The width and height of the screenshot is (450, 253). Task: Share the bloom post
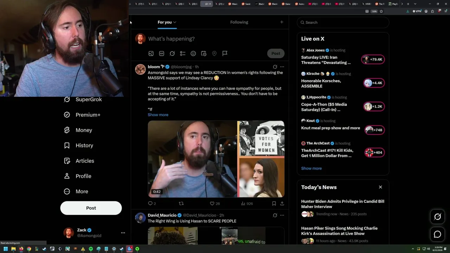pos(282,203)
